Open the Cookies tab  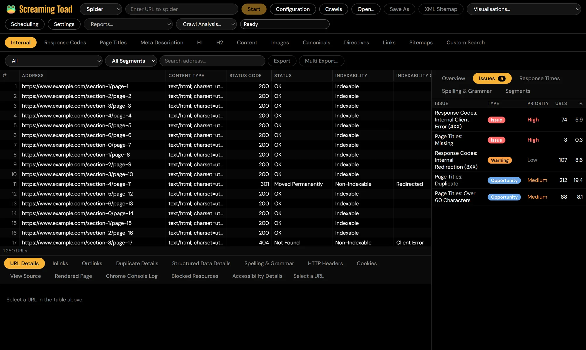pyautogui.click(x=367, y=263)
